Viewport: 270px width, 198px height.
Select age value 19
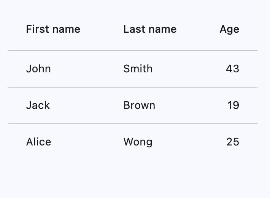[233, 105]
